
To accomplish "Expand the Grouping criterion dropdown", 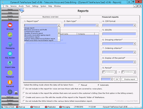I will 134,44.
